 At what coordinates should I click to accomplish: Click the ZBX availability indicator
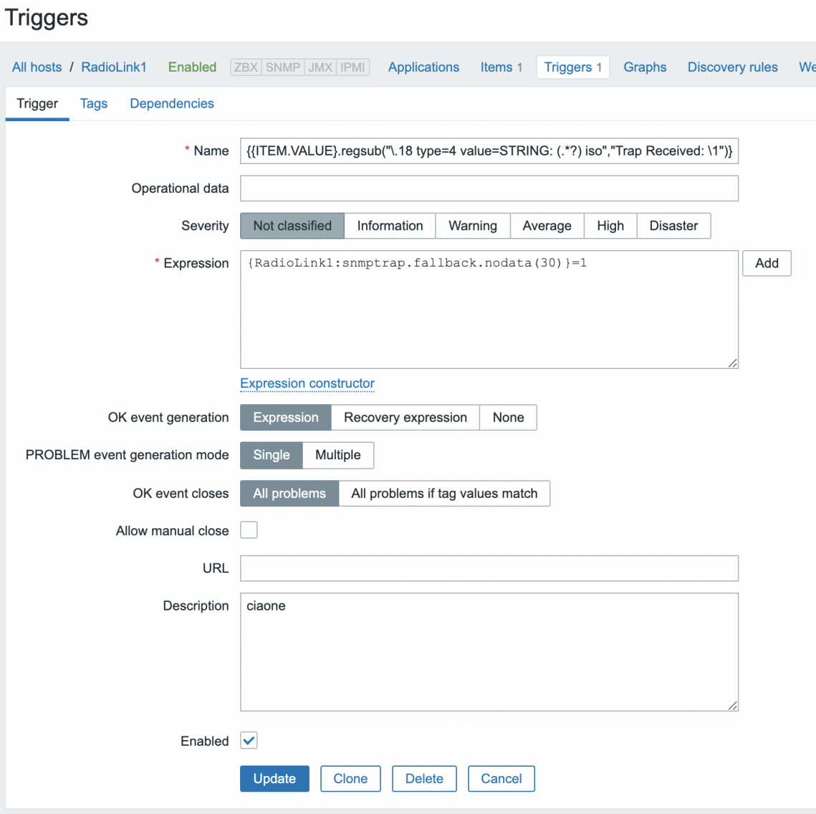246,67
